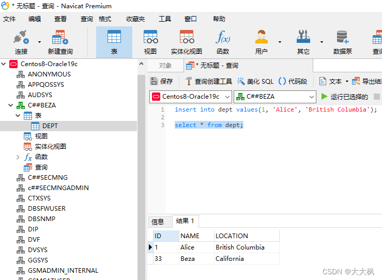Select the ANONYMOUS schema
The width and height of the screenshot is (382, 280).
point(49,74)
